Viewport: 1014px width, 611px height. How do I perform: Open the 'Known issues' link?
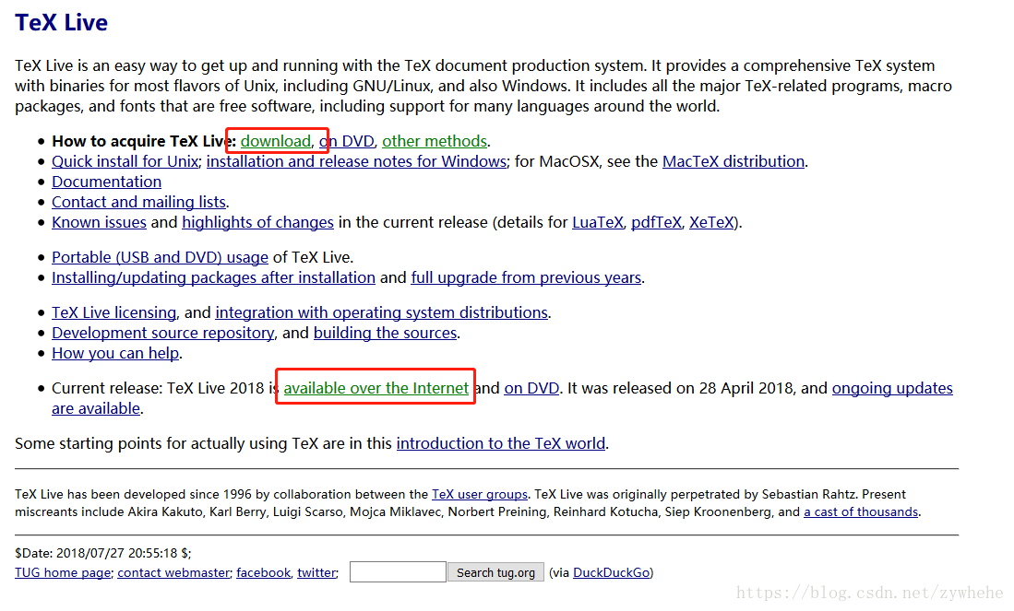pos(99,222)
